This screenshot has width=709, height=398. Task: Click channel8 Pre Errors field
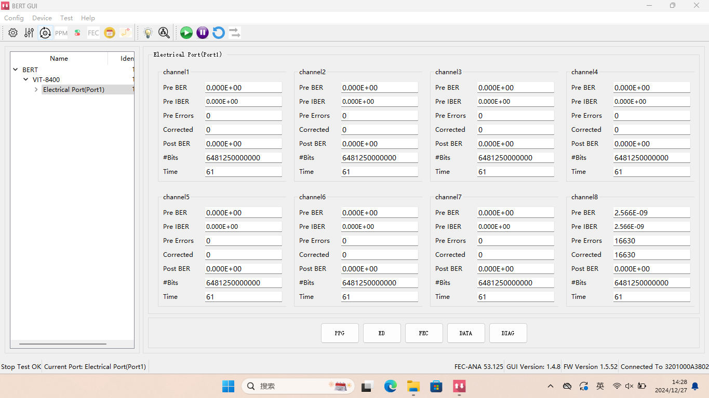point(651,241)
